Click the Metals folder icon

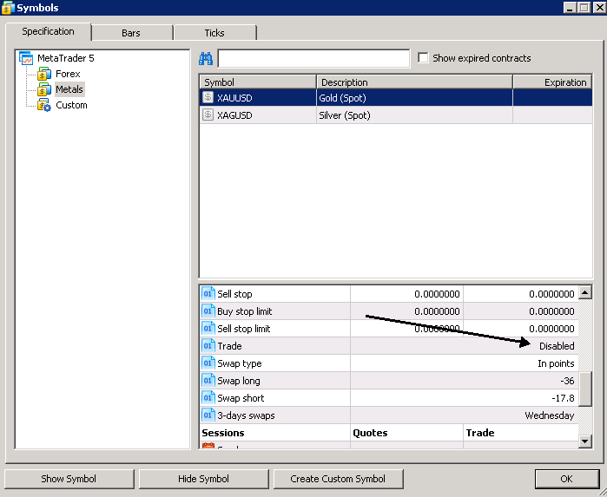[44, 89]
